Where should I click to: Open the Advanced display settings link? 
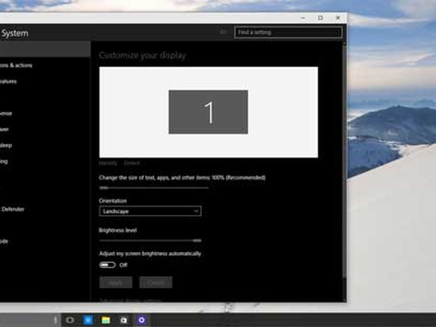pyautogui.click(x=131, y=300)
